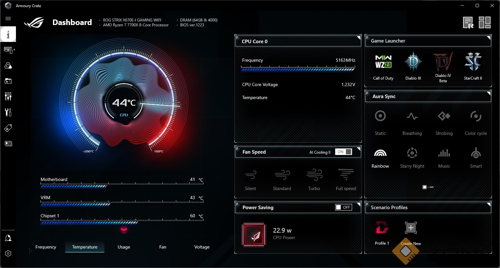Open the Power Saving panel corner arrow
Screen dimensions: 500x268
click(x=359, y=205)
